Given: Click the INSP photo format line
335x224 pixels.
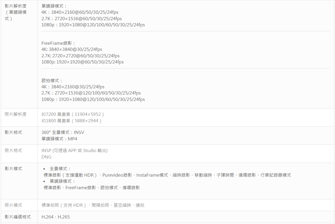Looking at the screenshot, I should 74,151.
